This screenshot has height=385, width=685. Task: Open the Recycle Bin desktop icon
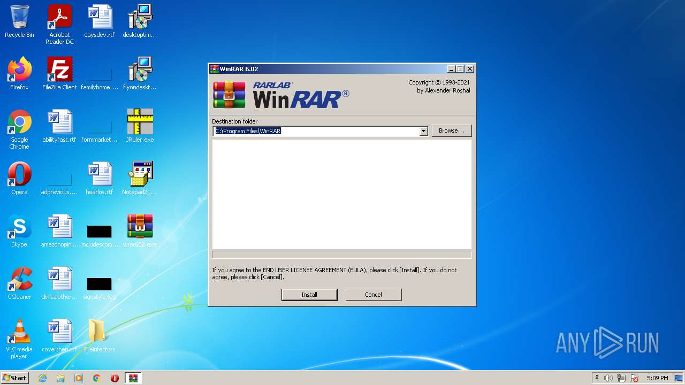pos(19,21)
